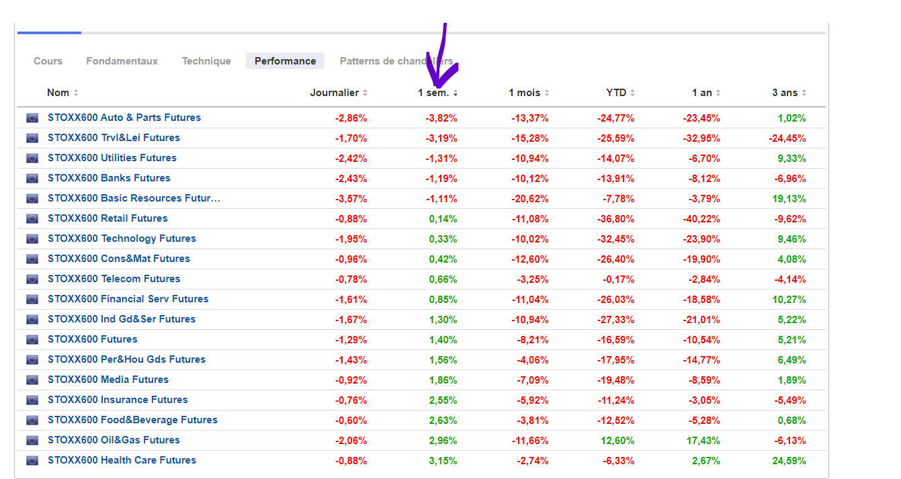The image size is (901, 479).
Task: Click the -3,82% weekly value
Action: tap(441, 118)
